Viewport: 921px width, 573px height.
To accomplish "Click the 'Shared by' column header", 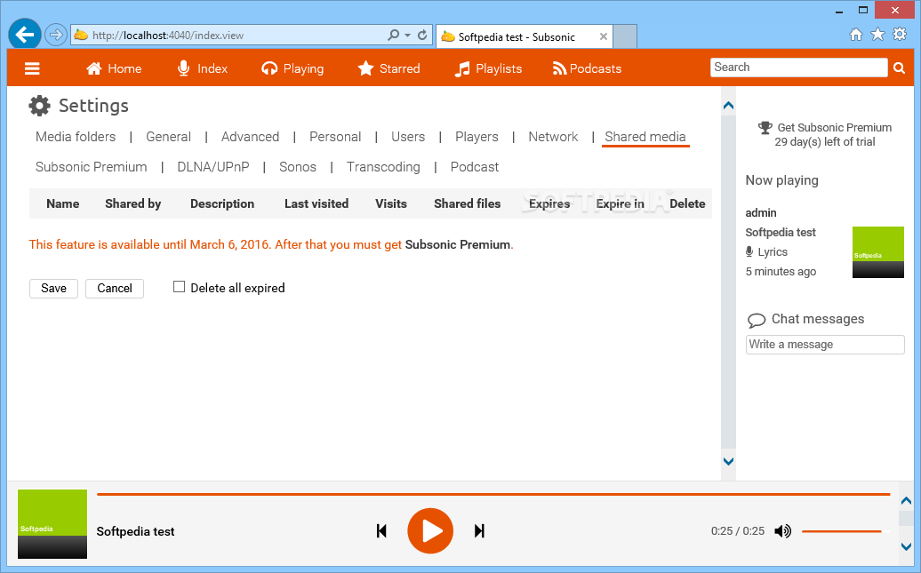I will click(132, 203).
